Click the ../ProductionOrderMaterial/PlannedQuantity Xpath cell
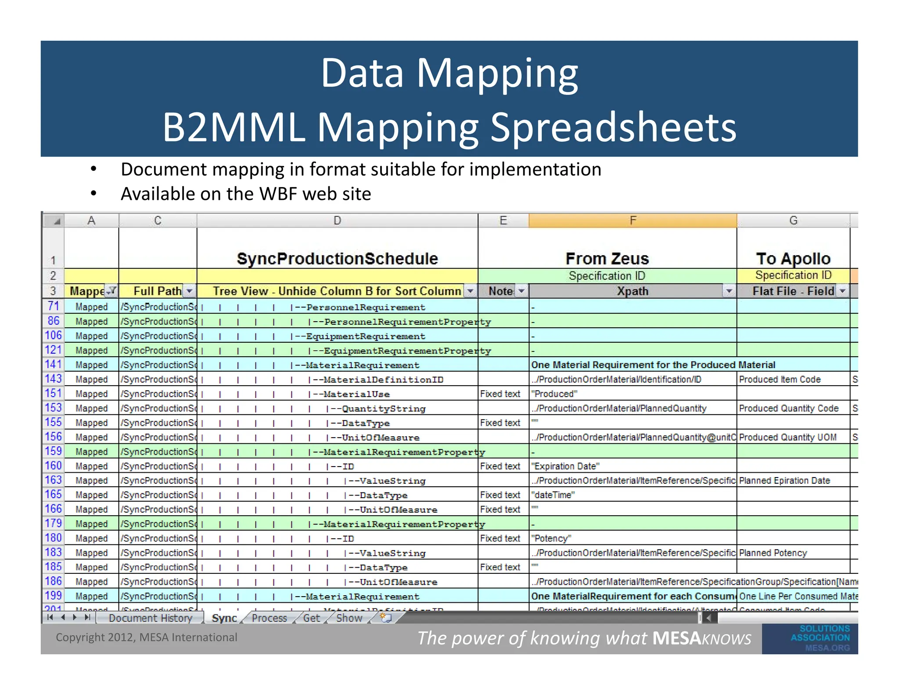This screenshot has width=899, height=695. point(633,408)
